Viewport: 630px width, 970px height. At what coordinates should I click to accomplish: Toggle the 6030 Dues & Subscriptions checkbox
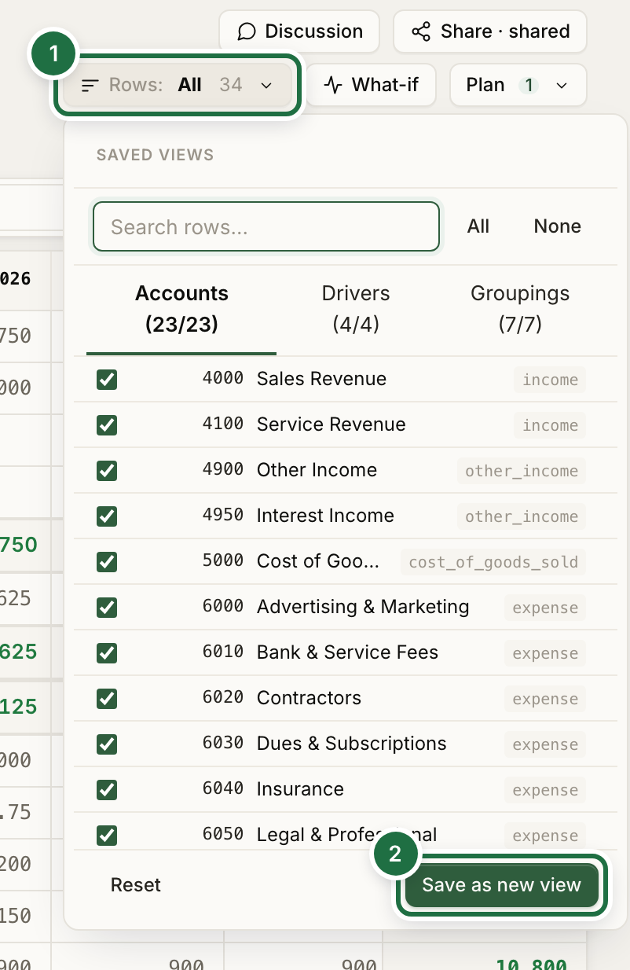point(107,744)
